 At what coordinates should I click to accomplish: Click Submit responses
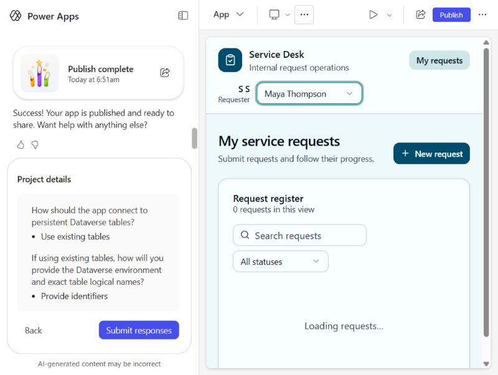pyautogui.click(x=139, y=330)
